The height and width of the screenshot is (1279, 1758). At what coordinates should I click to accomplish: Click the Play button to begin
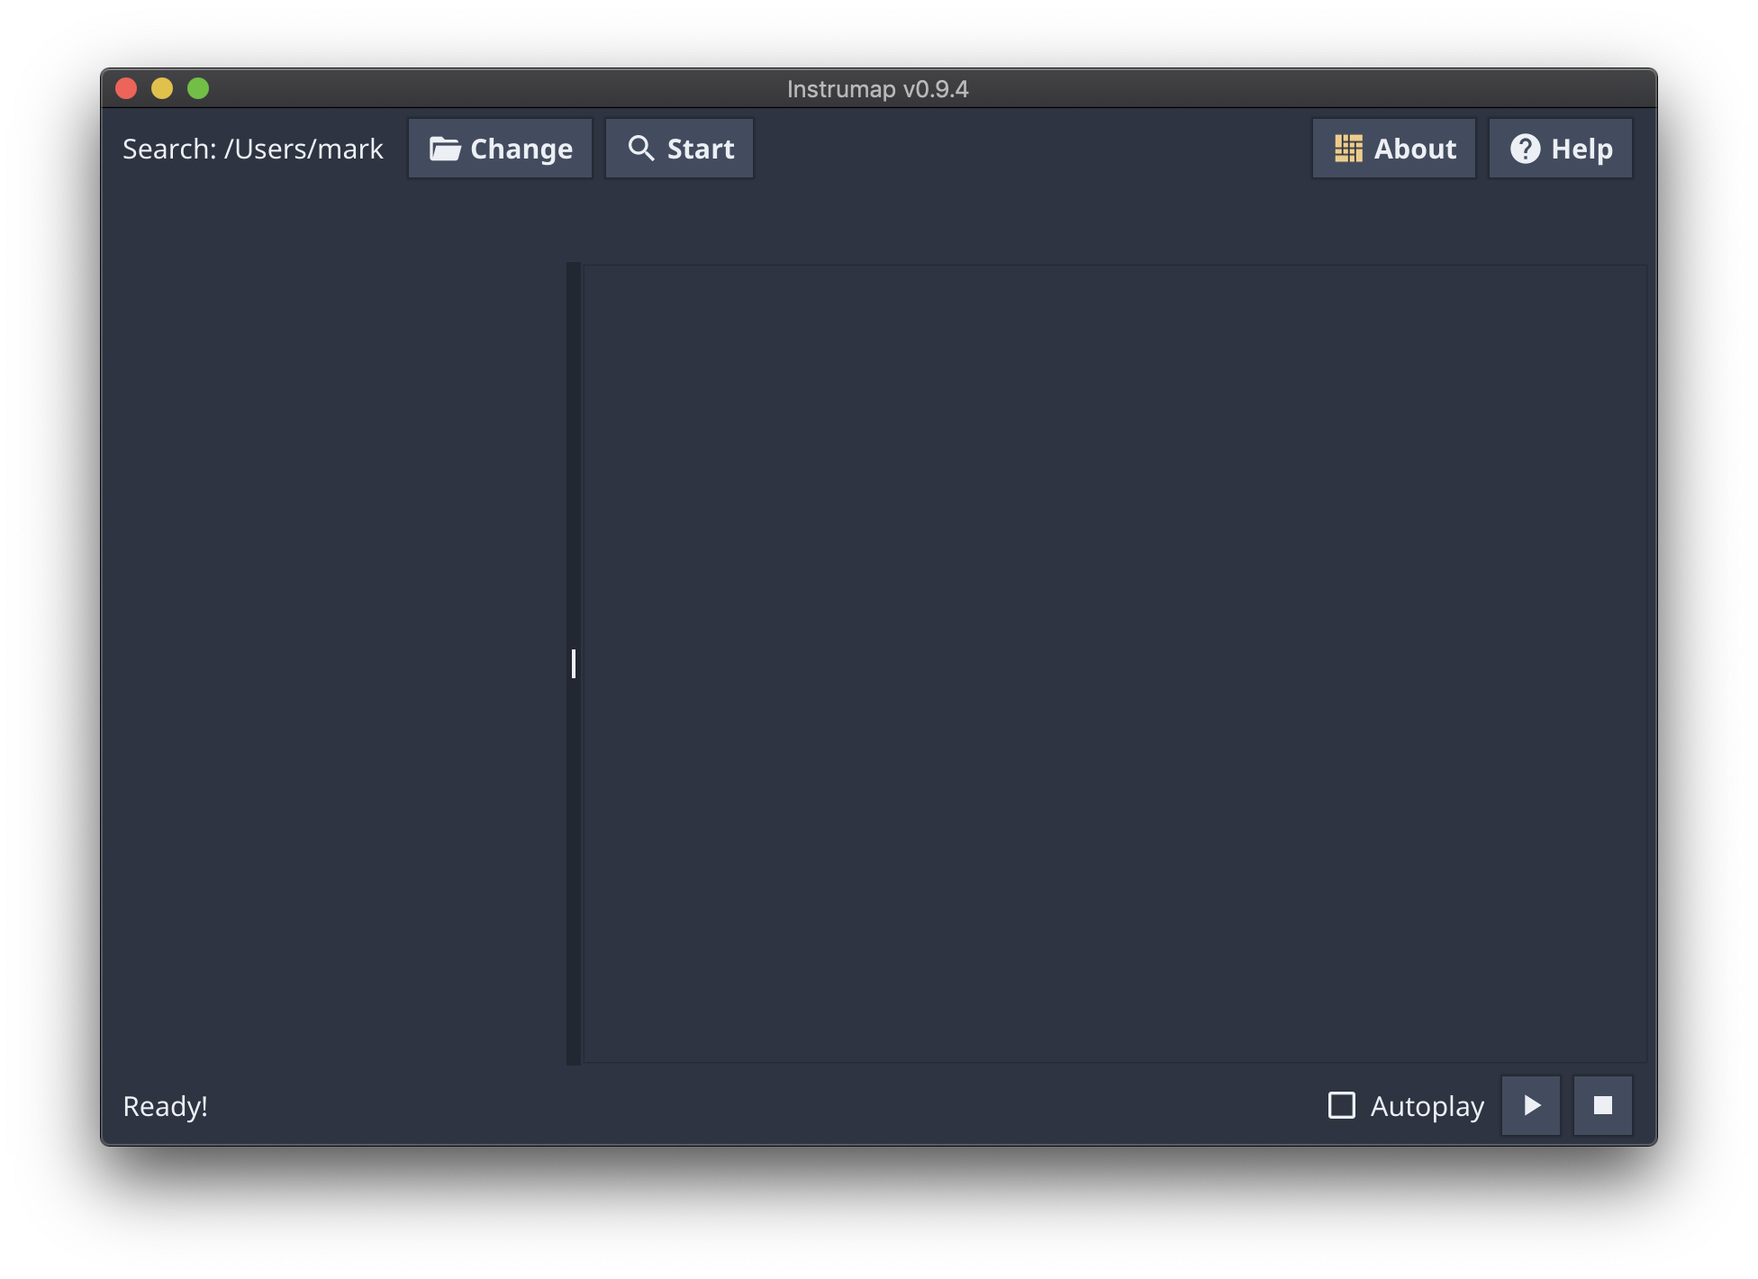1531,1104
